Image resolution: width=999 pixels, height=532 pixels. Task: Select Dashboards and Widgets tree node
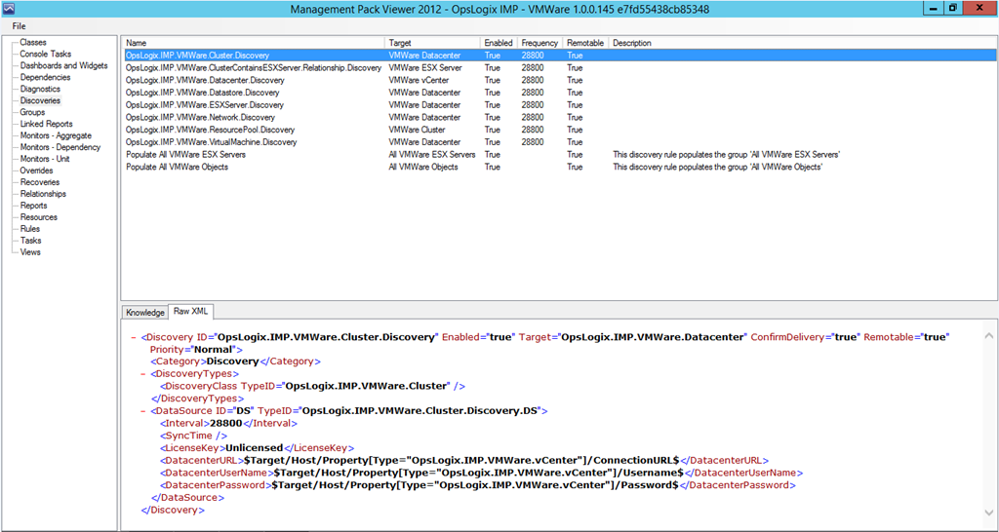pyautogui.click(x=63, y=66)
